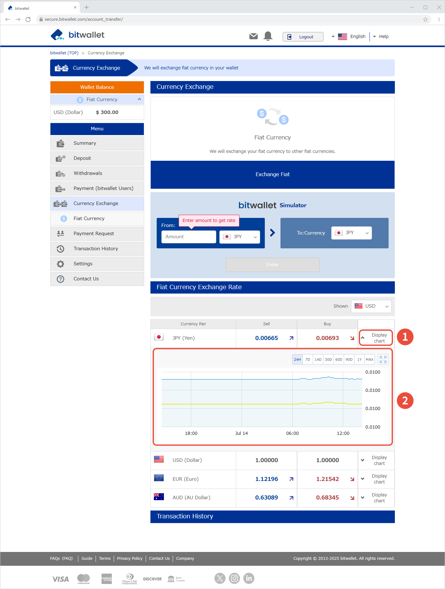This screenshot has width=445, height=589.
Task: Click the EUR buy rate down arrow
Action: [x=352, y=479]
